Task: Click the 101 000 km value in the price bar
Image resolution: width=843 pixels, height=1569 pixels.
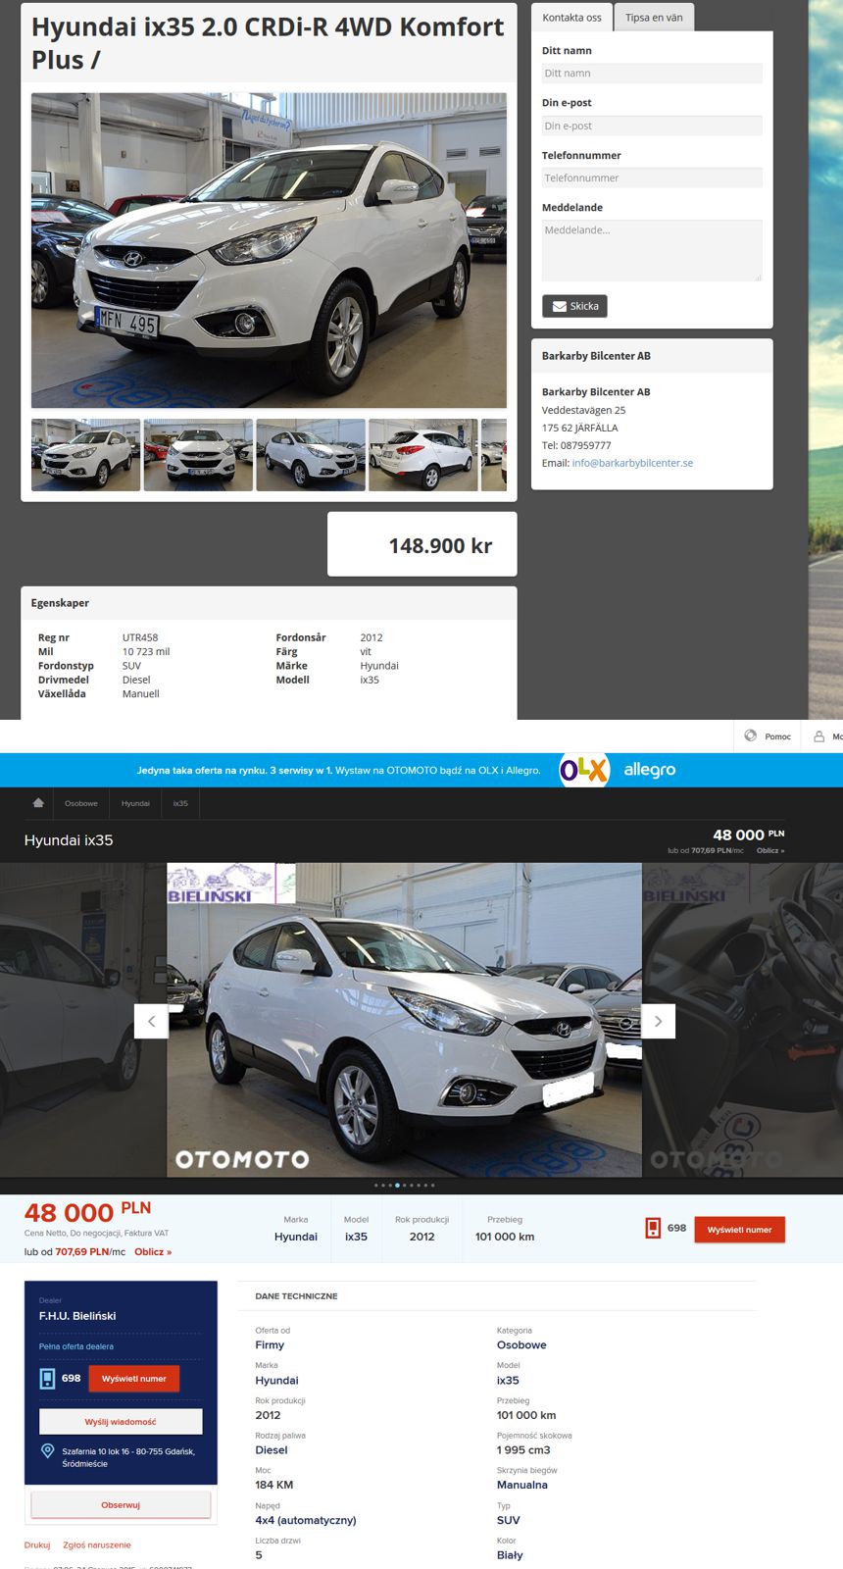Action: [505, 1237]
